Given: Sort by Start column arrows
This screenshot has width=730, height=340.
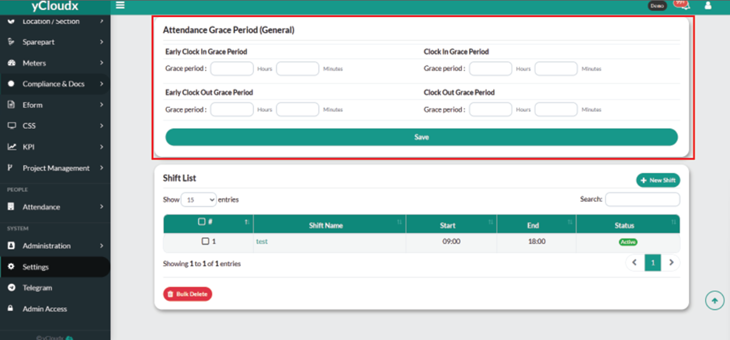Looking at the screenshot, I should [490, 222].
